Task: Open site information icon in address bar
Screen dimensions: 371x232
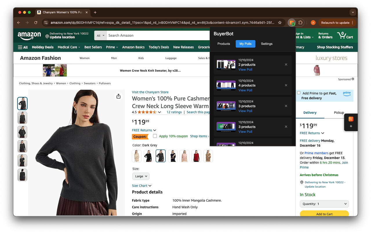Action: [46, 23]
